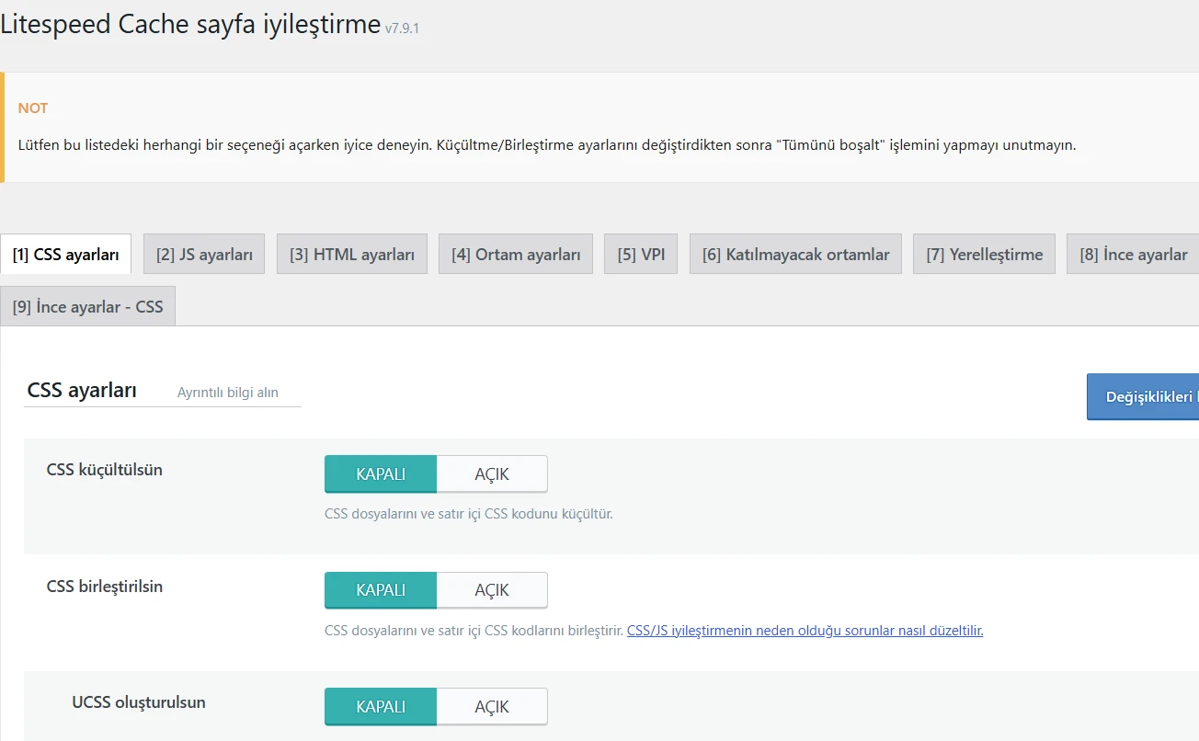
Task: Click the CSS küçültülsün description text
Action: coord(469,514)
